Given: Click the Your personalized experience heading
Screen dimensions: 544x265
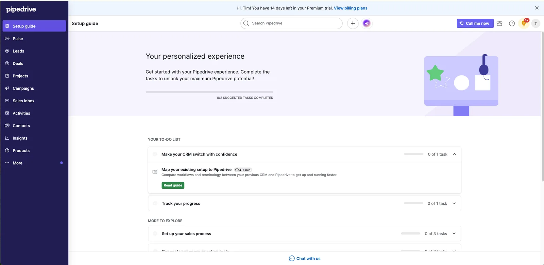Looking at the screenshot, I should pyautogui.click(x=195, y=56).
